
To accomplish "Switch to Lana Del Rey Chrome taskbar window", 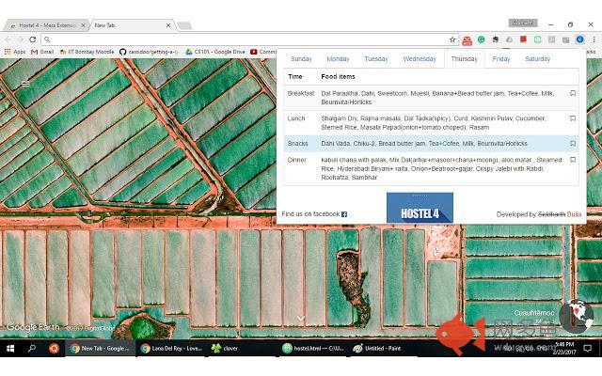I will [x=171, y=348].
